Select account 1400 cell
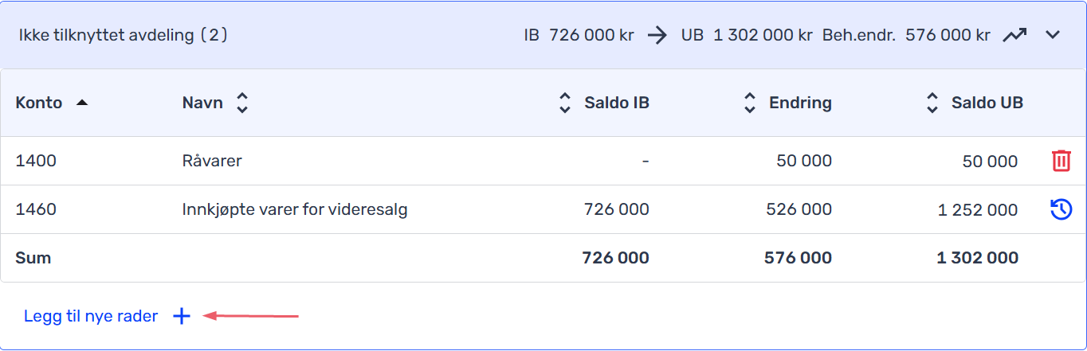 tap(36, 161)
